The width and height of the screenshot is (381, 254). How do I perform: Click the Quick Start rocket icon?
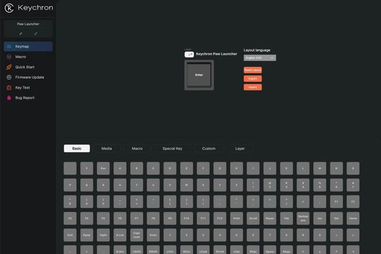(9, 67)
